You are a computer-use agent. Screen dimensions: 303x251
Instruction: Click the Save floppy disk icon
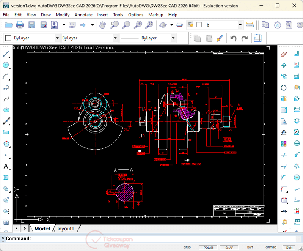click(31, 25)
